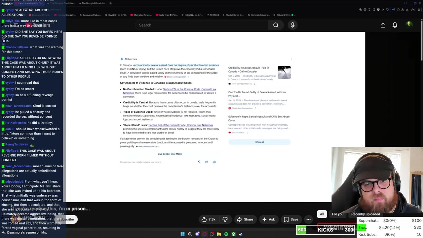Click the AI Overview sparkle icon
The width and height of the screenshot is (423, 238).
click(x=122, y=59)
